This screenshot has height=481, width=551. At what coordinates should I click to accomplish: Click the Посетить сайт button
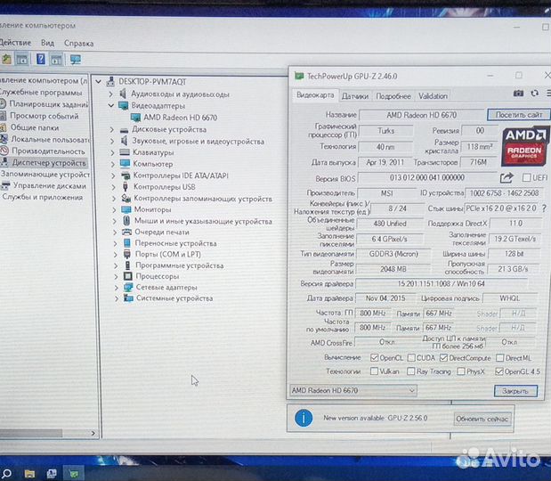[x=519, y=115]
